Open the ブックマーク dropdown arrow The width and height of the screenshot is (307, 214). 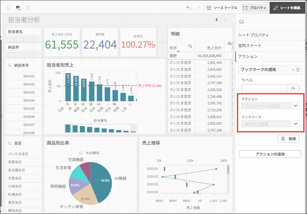tap(296, 124)
